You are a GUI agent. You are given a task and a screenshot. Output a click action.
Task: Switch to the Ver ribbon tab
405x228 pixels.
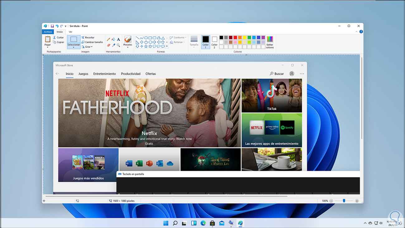tap(71, 32)
